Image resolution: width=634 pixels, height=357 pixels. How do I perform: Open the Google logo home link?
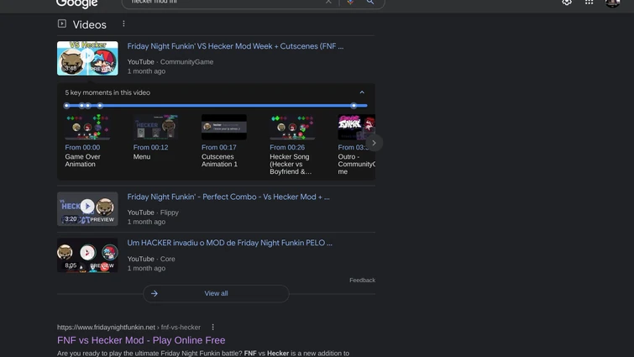(x=76, y=3)
